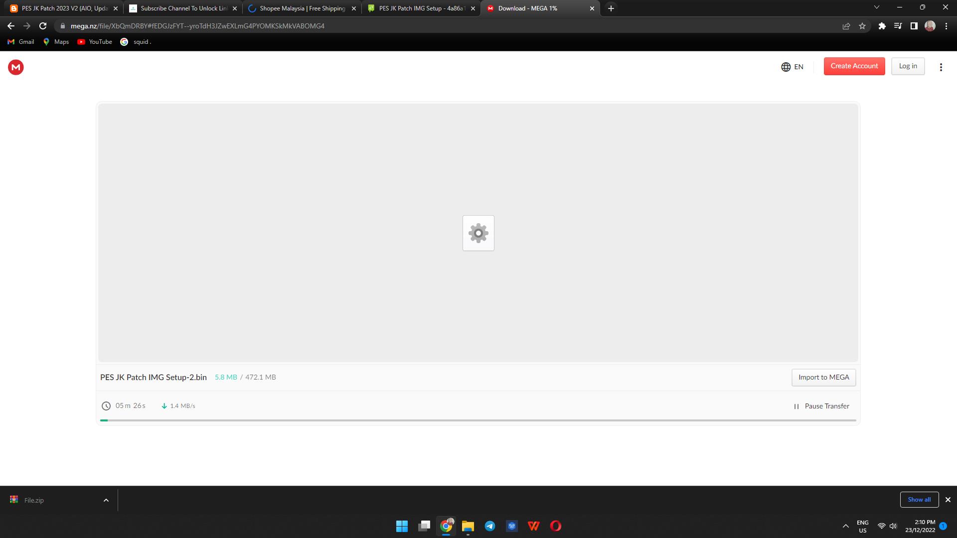This screenshot has height=538, width=957.
Task: Click the MEGA logo icon
Action: [x=16, y=67]
